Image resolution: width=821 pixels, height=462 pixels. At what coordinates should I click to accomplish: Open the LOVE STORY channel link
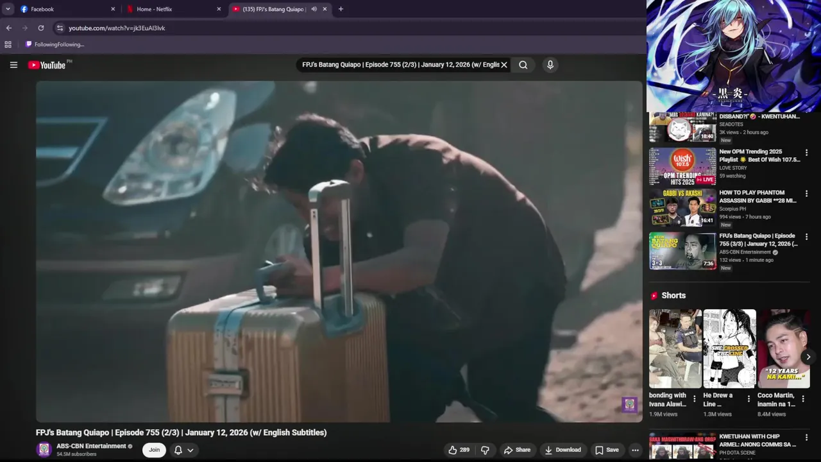coord(733,168)
